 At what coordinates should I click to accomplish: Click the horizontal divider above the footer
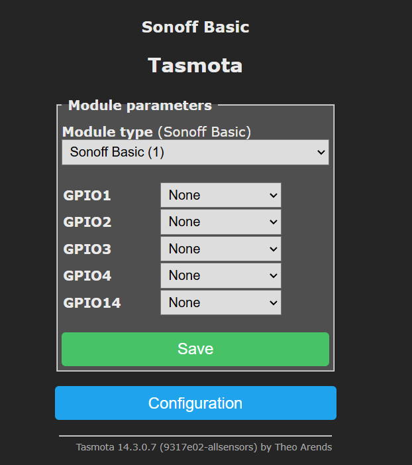coord(195,436)
